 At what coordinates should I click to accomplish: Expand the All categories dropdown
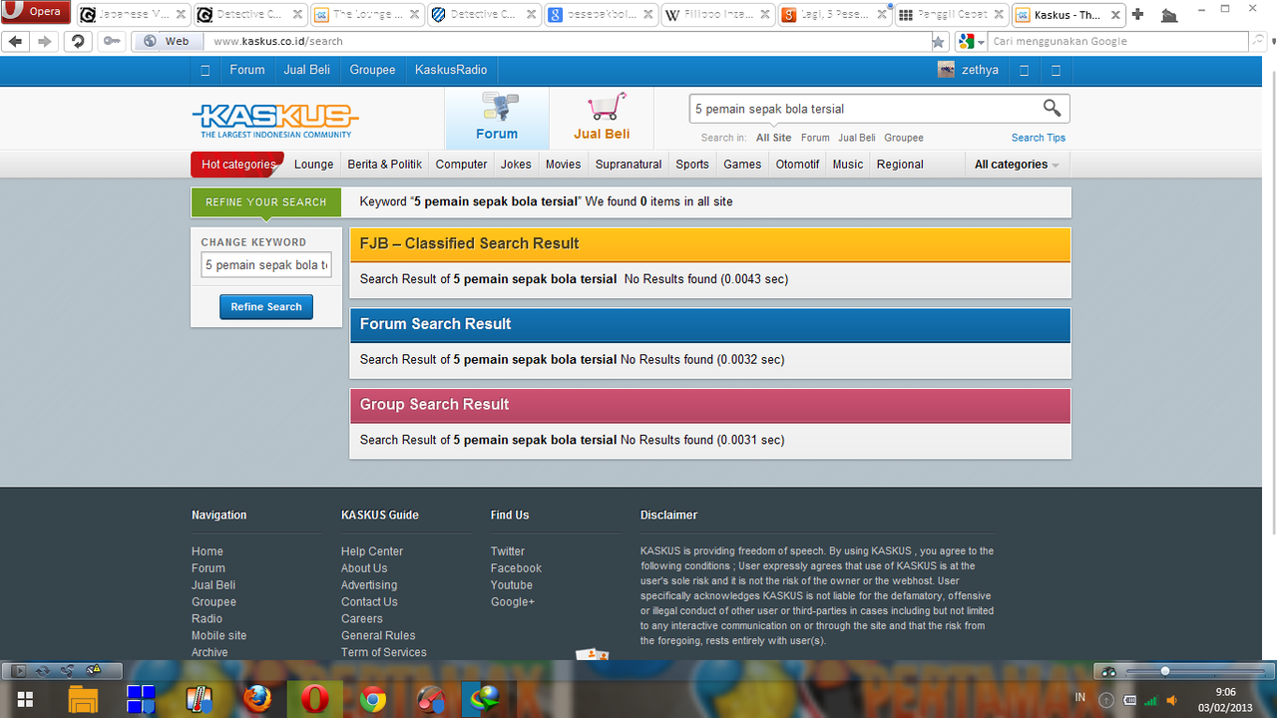point(1017,165)
